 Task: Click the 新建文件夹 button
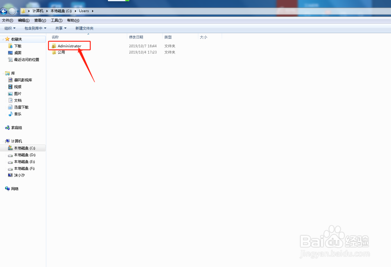coord(84,28)
